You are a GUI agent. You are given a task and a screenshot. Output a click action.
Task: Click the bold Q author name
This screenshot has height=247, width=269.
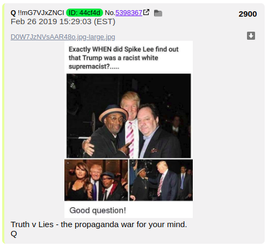pos(13,13)
